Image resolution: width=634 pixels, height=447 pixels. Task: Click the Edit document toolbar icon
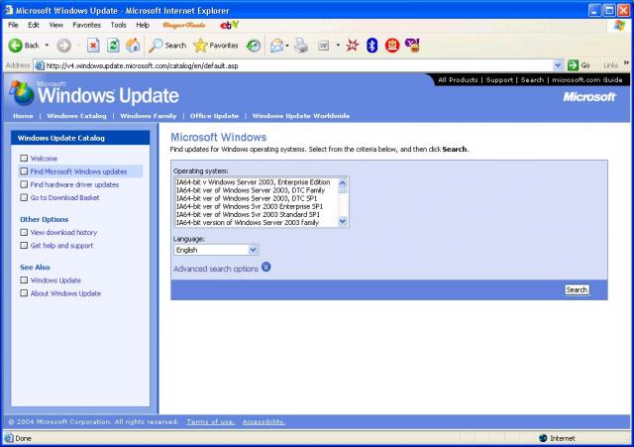tap(324, 46)
